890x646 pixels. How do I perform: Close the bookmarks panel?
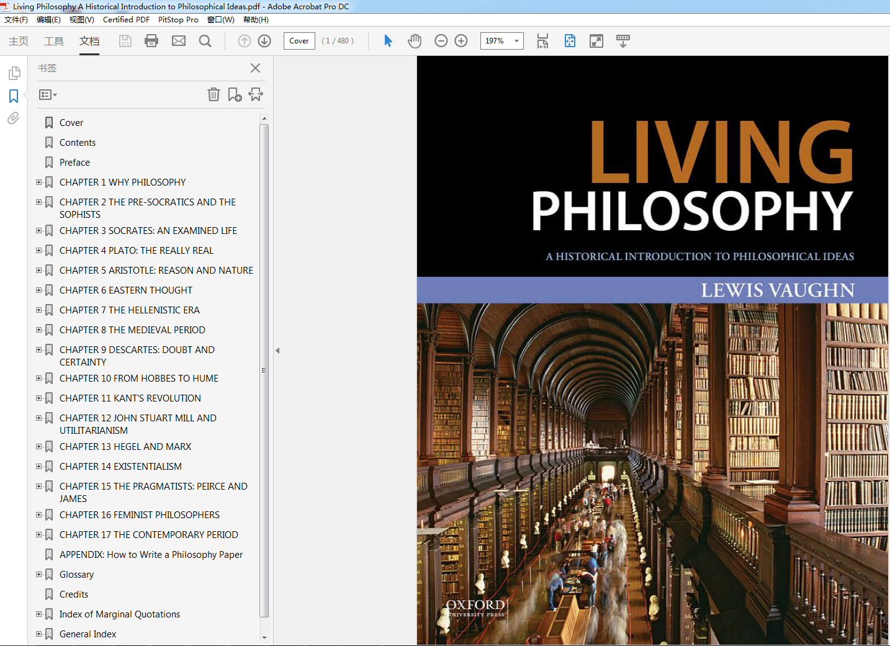coord(255,68)
